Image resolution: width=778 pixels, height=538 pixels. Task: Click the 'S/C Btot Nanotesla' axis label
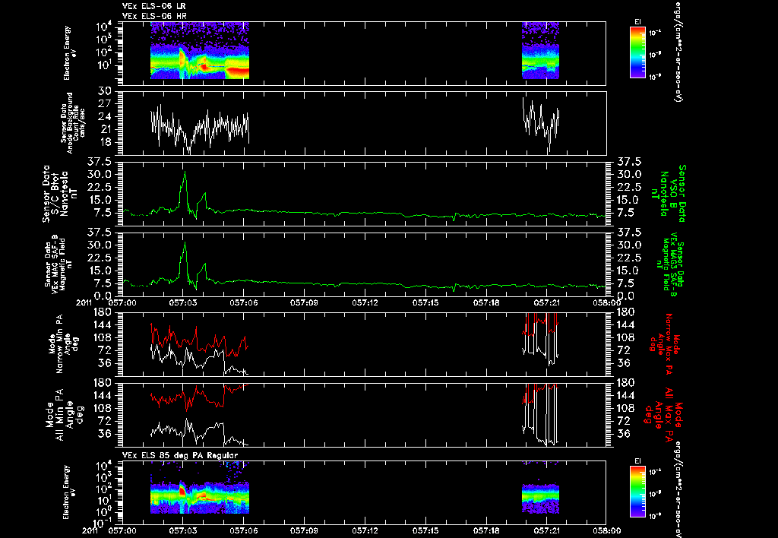pyautogui.click(x=60, y=194)
